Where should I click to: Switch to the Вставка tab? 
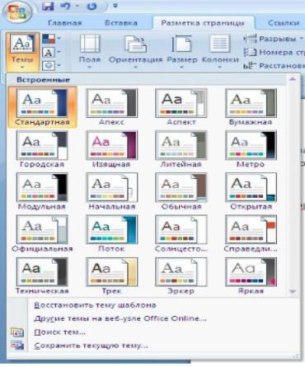121,23
